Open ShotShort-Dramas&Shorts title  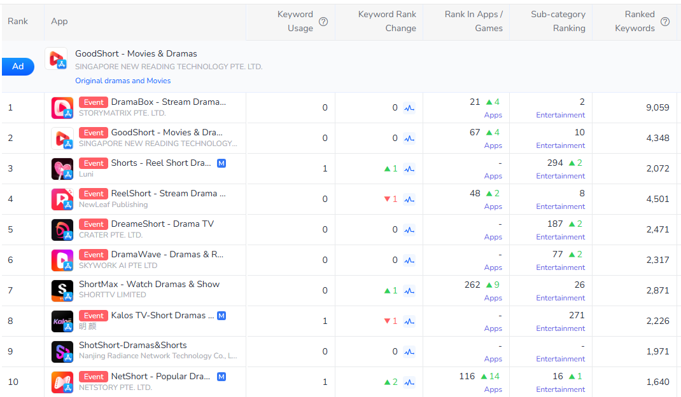coord(133,346)
